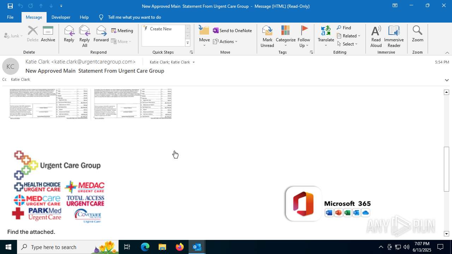
Task: Open the Related dropdown
Action: (x=349, y=36)
